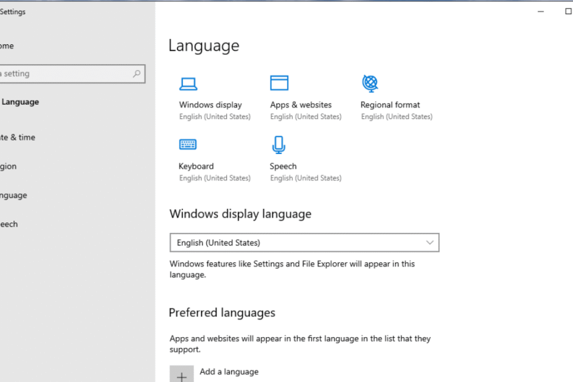Click the Settings window title
Image resolution: width=573 pixels, height=382 pixels.
[13, 12]
